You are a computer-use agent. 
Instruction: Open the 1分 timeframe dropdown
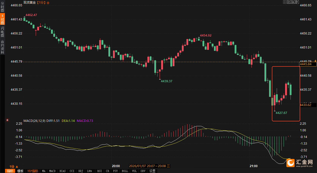coord(13,166)
